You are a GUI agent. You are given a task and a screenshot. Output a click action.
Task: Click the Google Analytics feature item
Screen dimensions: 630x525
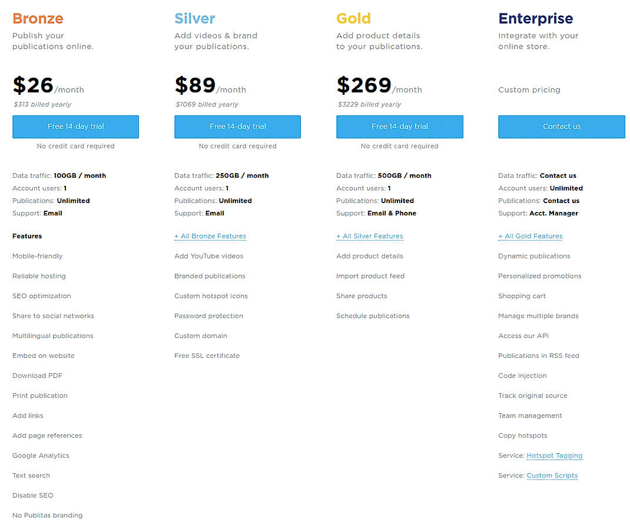coord(41,456)
